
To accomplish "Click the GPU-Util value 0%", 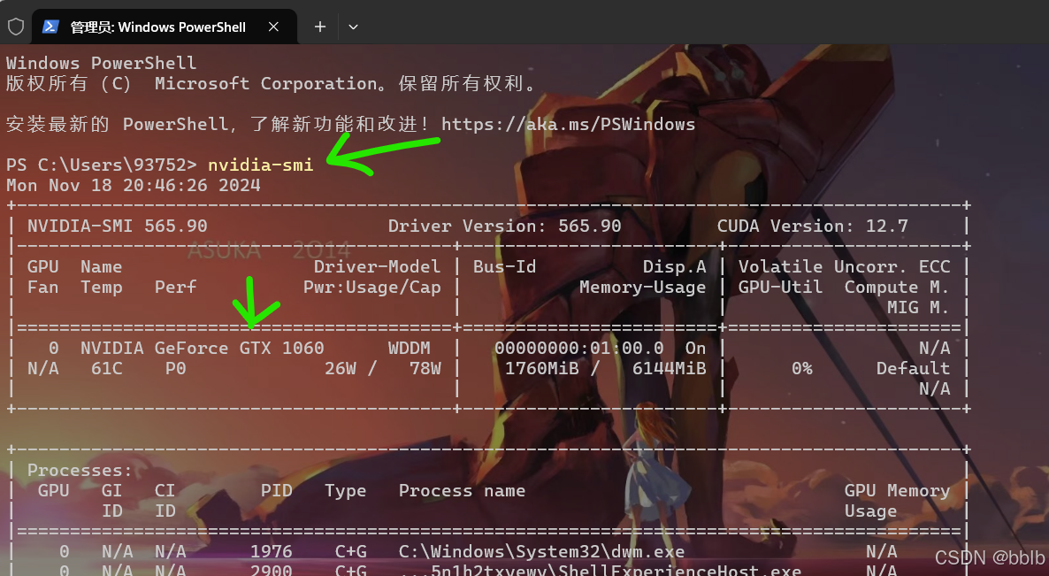I will (801, 369).
